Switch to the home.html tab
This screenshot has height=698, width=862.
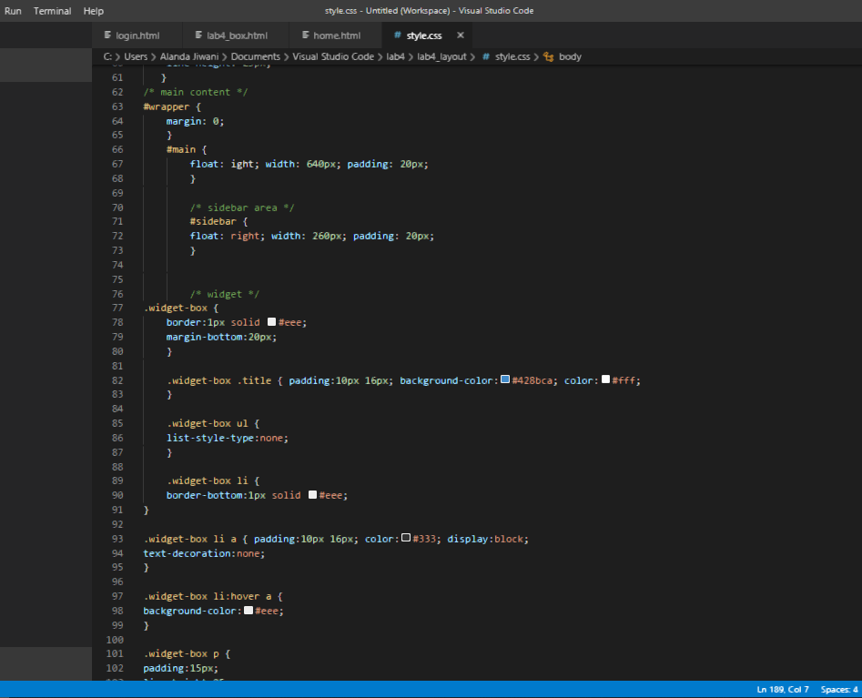(337, 35)
